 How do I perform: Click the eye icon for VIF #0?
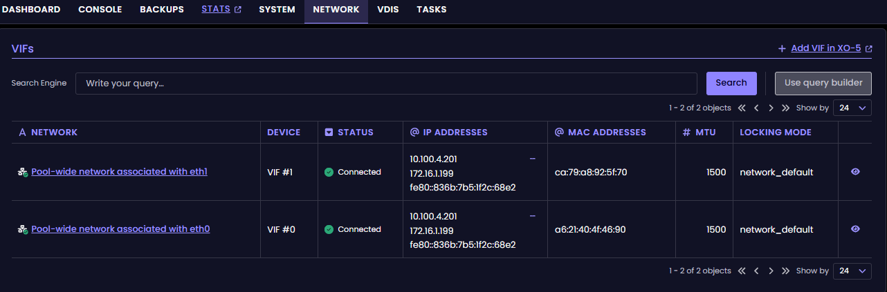[855, 229]
